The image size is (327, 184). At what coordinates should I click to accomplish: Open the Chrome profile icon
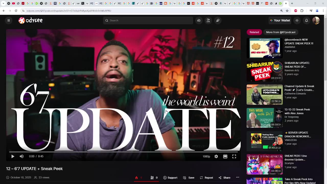coord(317,11)
